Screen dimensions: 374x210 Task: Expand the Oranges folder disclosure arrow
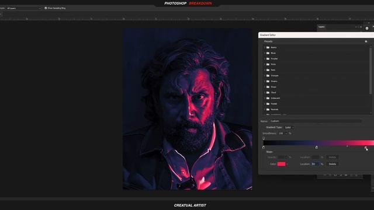pos(265,75)
